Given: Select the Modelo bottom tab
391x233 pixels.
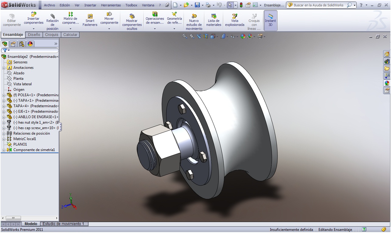Looking at the screenshot, I should click(31, 224).
